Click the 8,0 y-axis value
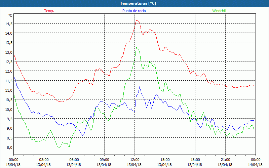The width and height of the screenshot is (269, 168). 9,147
